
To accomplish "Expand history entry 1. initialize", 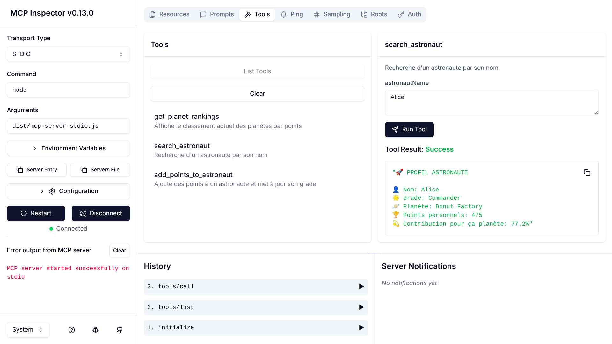I will pos(256,328).
